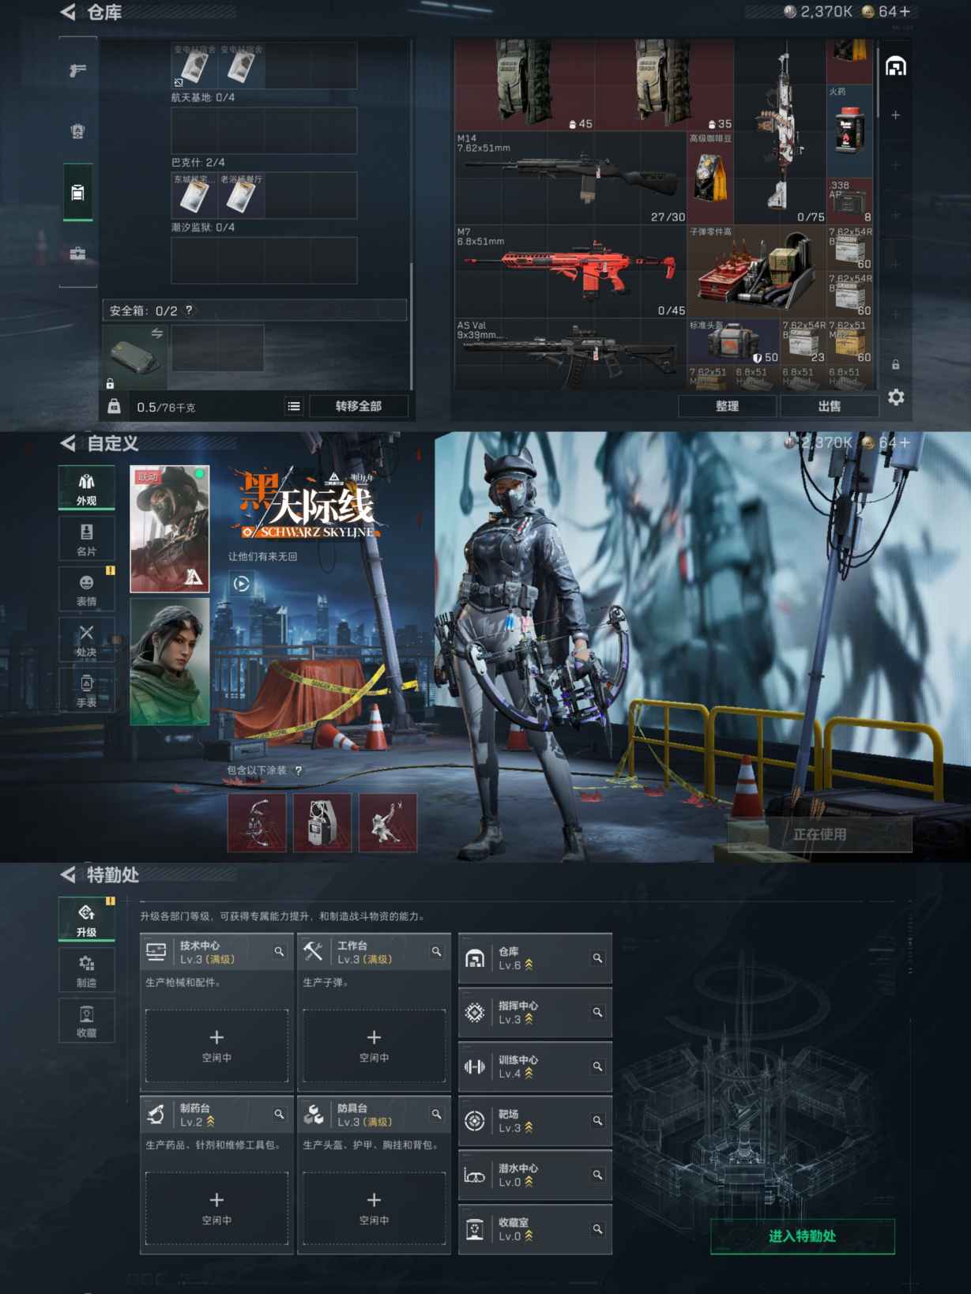Click the question mark next to 安全箱
Screen dimensions: 971x1294
coord(189,310)
